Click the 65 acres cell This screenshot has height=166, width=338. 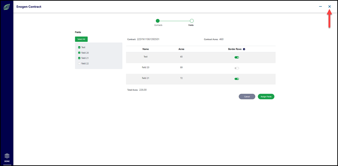[x=181, y=56]
